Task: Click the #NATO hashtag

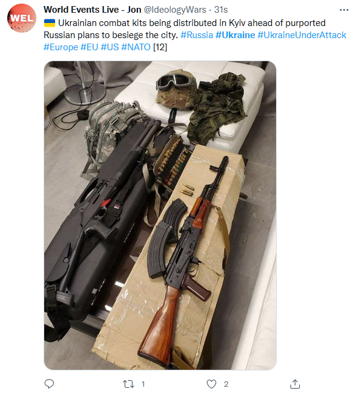Action: coord(136,47)
